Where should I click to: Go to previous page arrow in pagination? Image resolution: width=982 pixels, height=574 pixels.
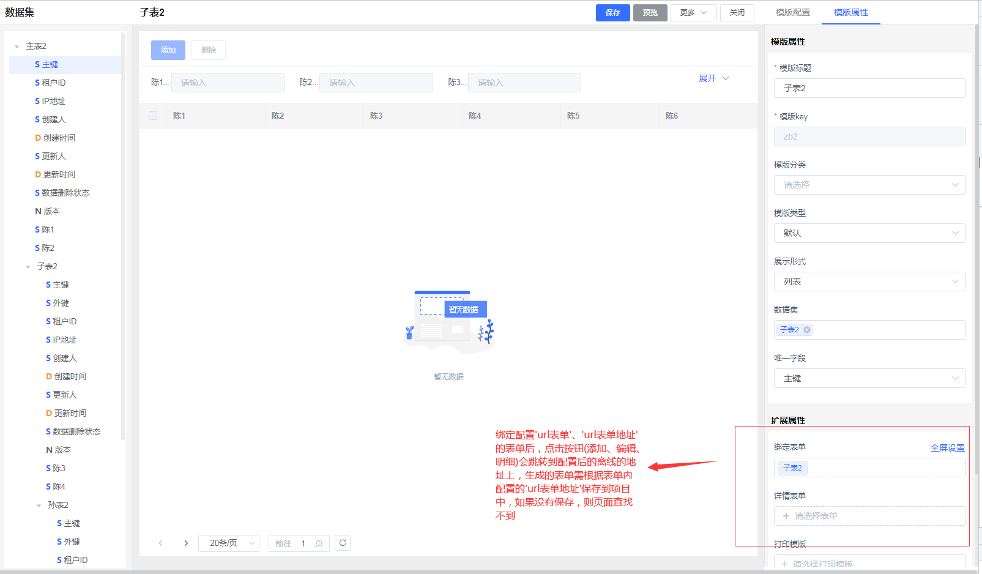click(x=161, y=543)
